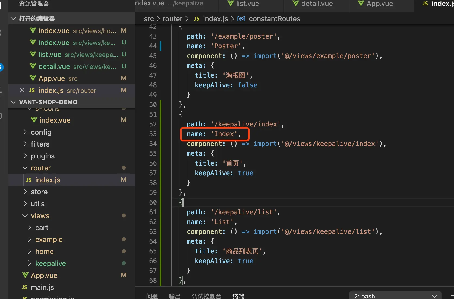Click the title: '首页' code line
Screen dimensions: 454x299
click(x=220, y=163)
